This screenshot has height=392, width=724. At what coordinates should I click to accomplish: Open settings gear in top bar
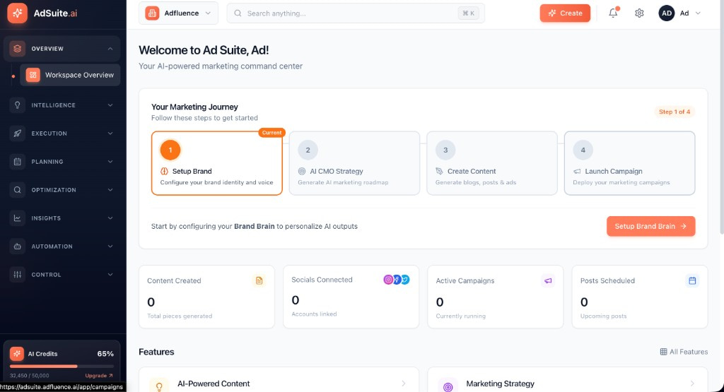point(639,13)
